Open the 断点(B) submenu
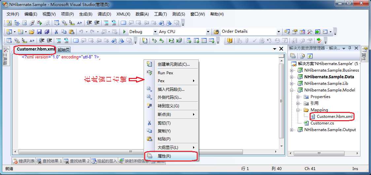 pyautogui.click(x=171, y=114)
